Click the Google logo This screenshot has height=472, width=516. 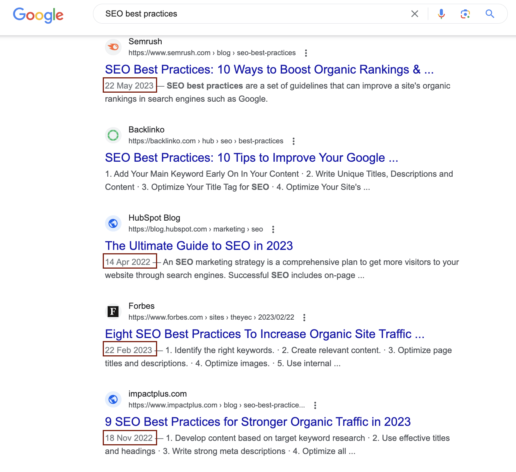38,15
